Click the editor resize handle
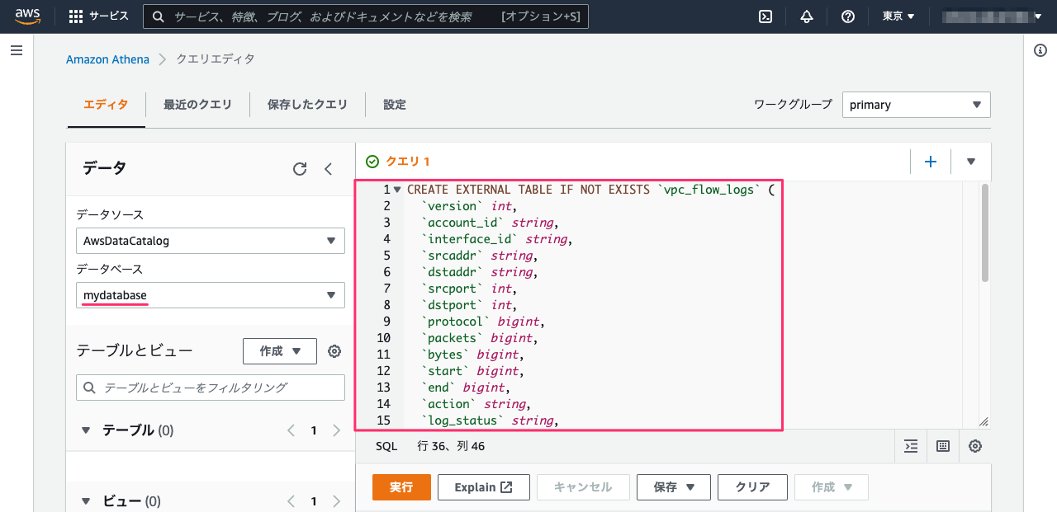 pyautogui.click(x=983, y=421)
